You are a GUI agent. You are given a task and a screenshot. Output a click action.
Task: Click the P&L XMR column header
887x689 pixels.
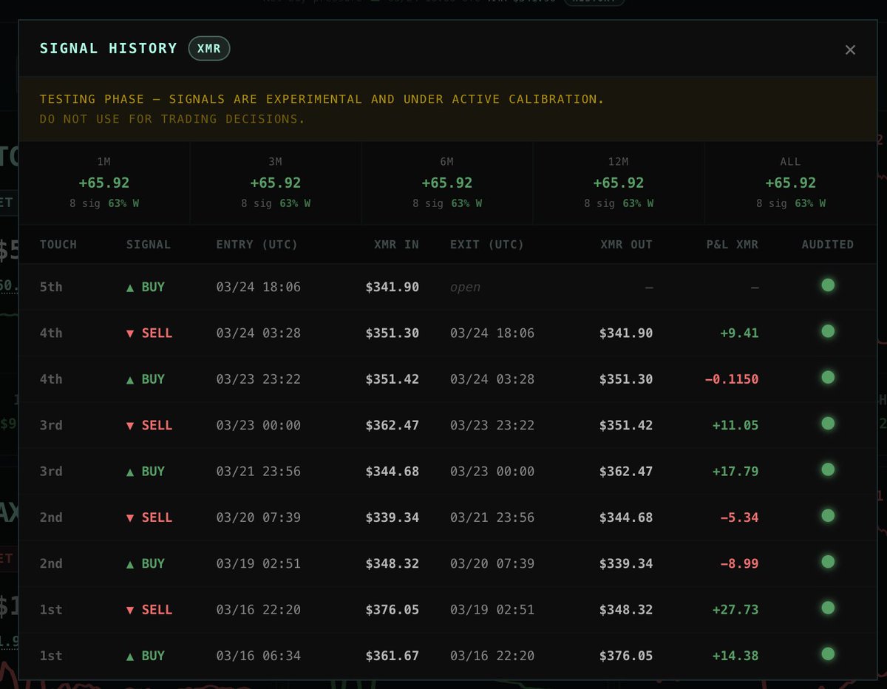click(733, 245)
